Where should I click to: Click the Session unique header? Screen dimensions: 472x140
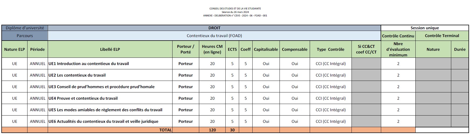[425, 28]
